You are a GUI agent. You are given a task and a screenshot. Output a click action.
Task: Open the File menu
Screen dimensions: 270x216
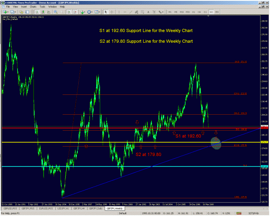click(8, 7)
